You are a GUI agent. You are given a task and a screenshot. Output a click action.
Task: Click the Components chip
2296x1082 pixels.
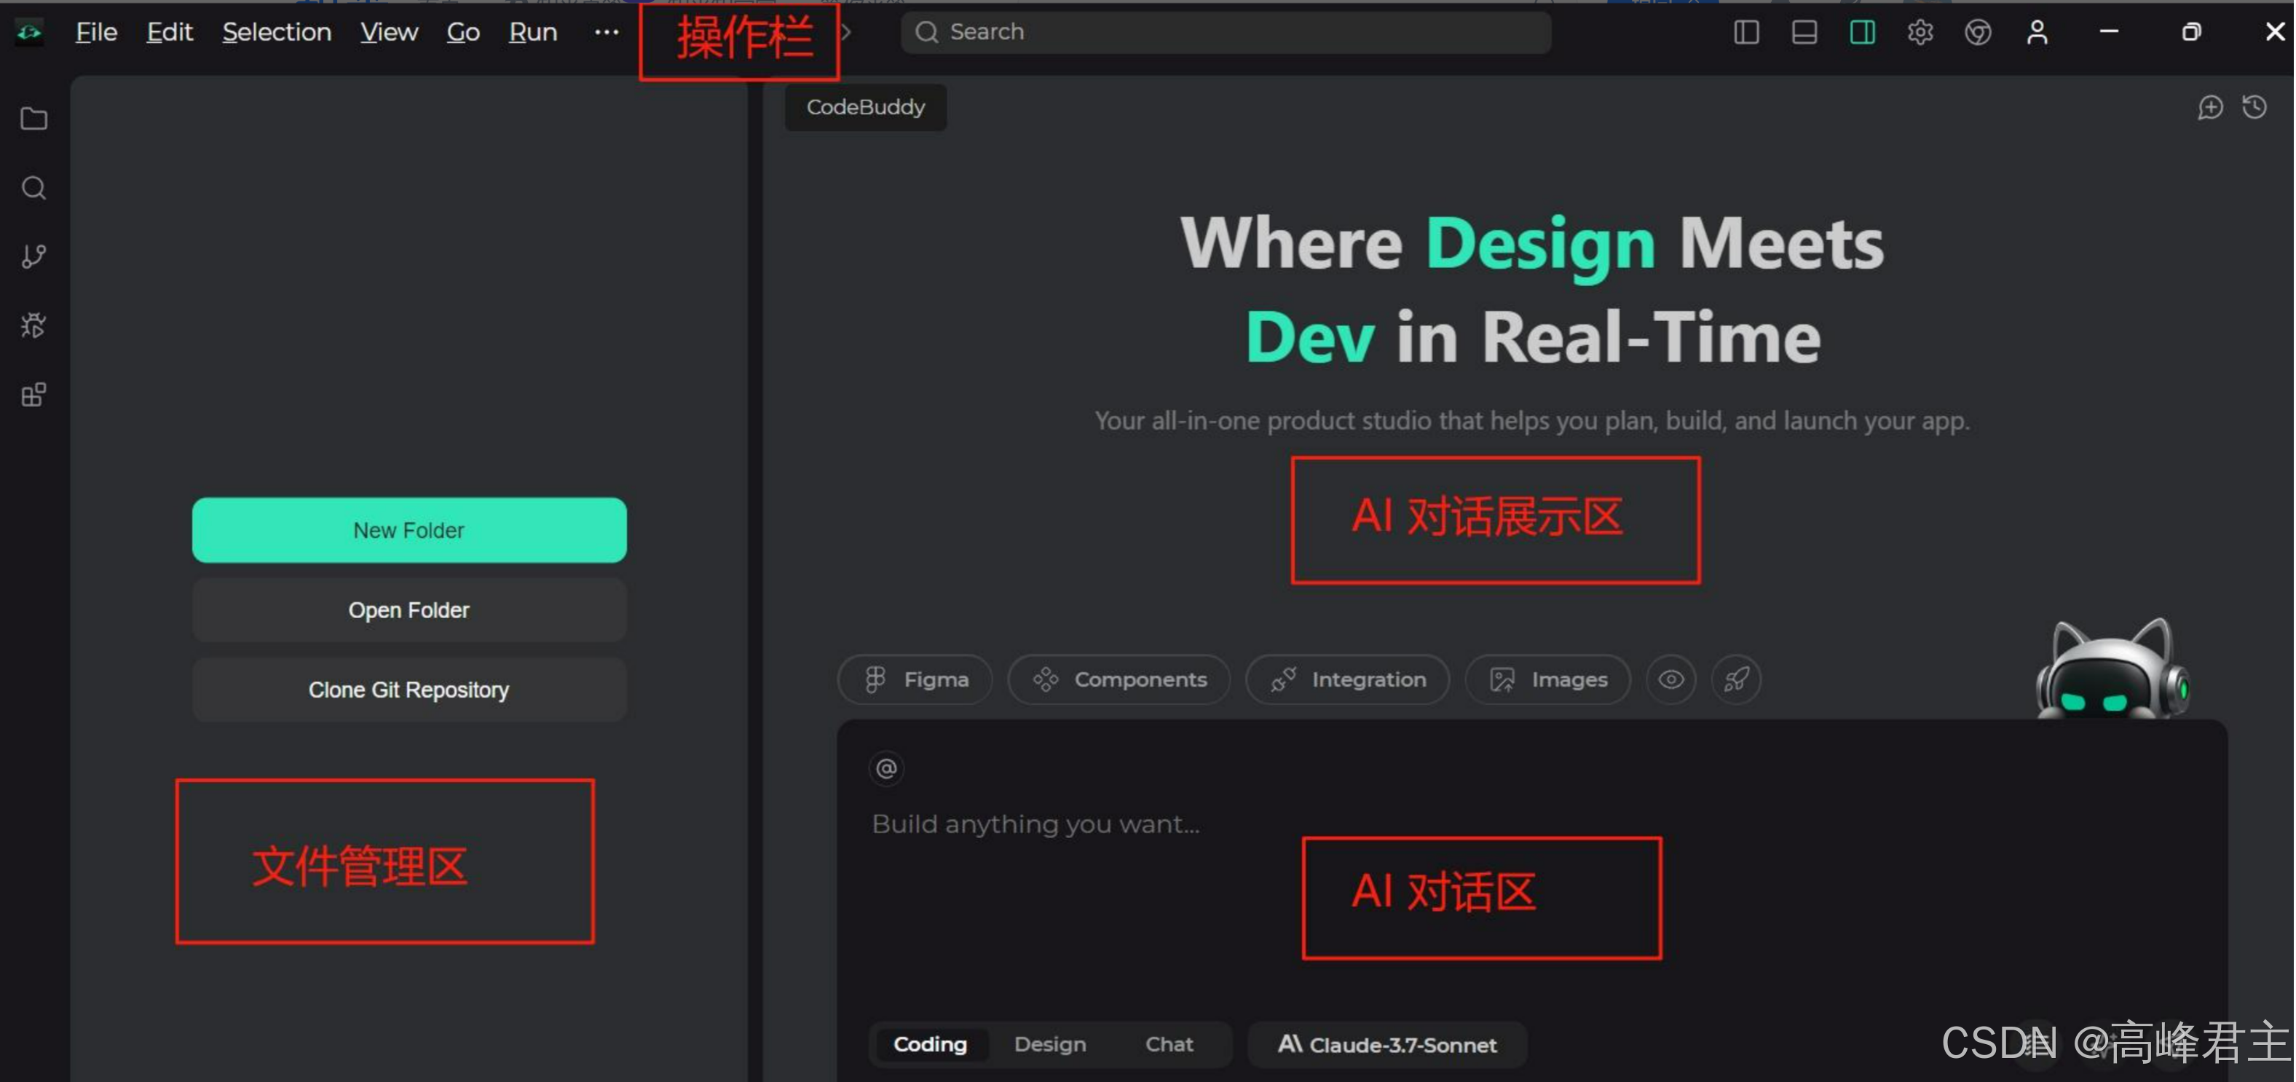1119,679
